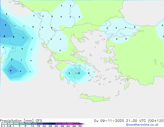Viewport: 164px width, 127px height.
Task: Click the '35' legend scale label
Action: pos(62,126)
